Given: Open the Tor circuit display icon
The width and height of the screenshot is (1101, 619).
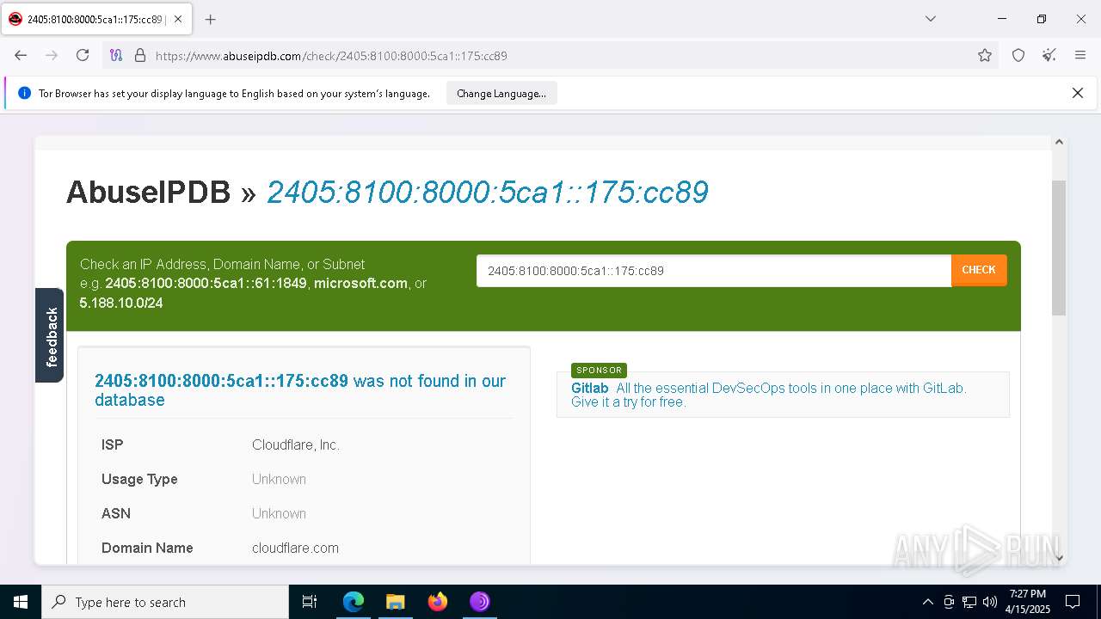Looking at the screenshot, I should tap(116, 55).
